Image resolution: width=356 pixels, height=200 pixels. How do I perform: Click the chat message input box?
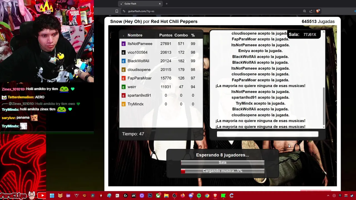(268, 134)
